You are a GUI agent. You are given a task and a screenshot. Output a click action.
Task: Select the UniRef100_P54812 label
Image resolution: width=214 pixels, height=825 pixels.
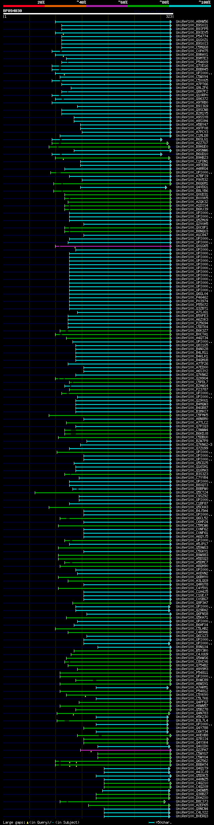coord(192,691)
